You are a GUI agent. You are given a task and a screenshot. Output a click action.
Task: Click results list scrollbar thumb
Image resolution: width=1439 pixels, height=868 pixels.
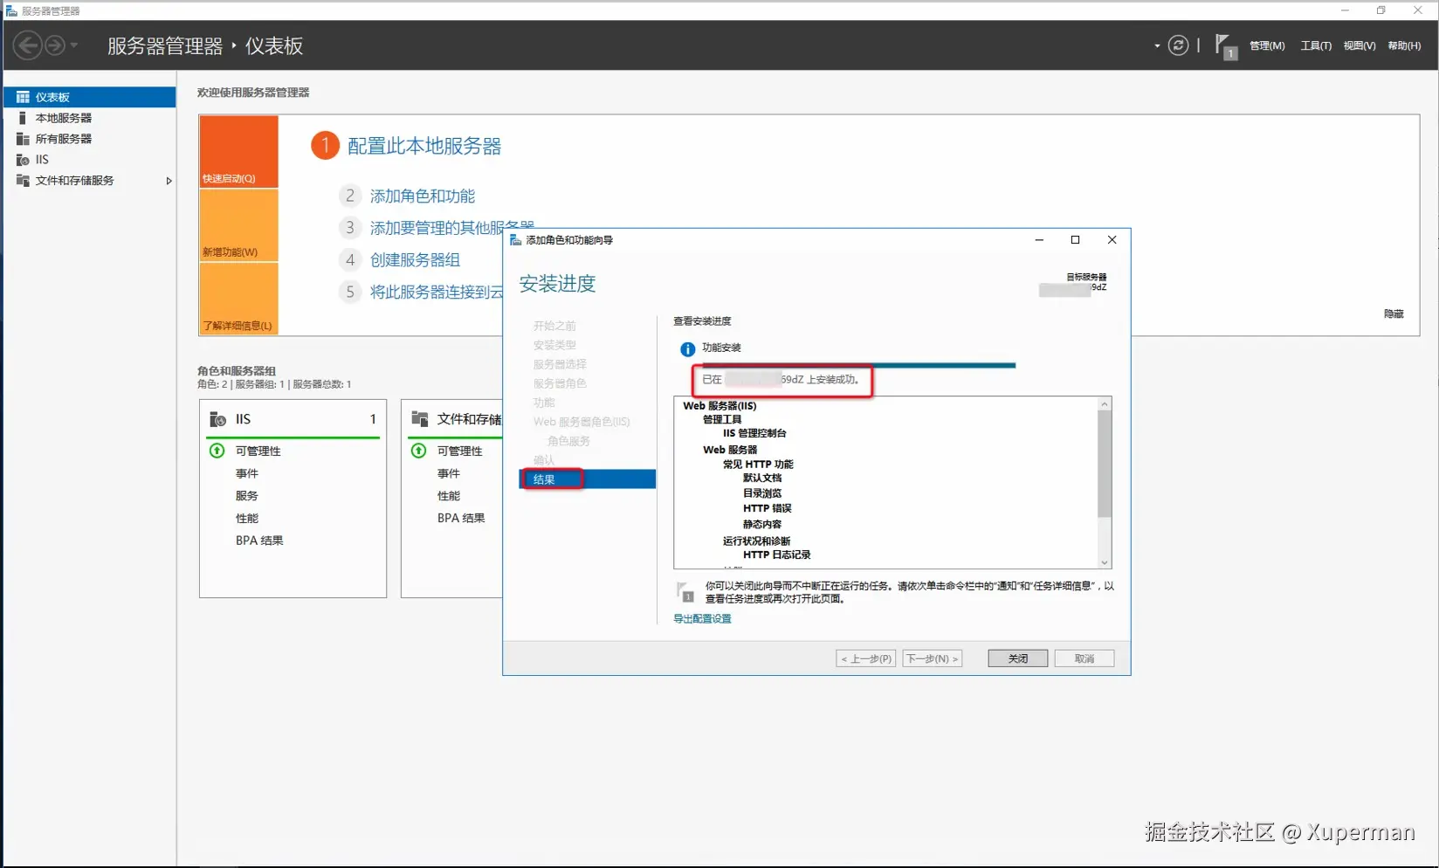click(1105, 464)
